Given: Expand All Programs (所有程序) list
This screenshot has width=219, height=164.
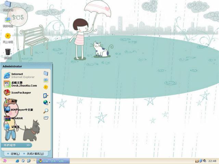Looking at the screenshot, I should pyautogui.click(x=16, y=145).
